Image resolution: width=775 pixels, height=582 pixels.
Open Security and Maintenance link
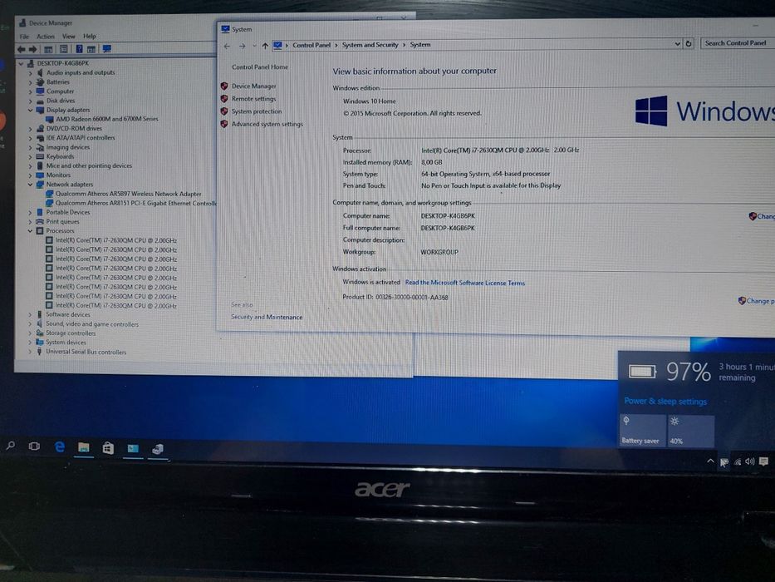point(267,317)
